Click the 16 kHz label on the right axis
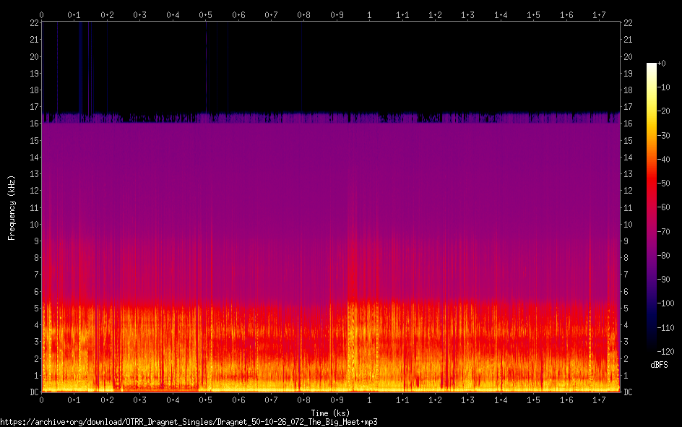The width and height of the screenshot is (682, 427). pyautogui.click(x=628, y=124)
